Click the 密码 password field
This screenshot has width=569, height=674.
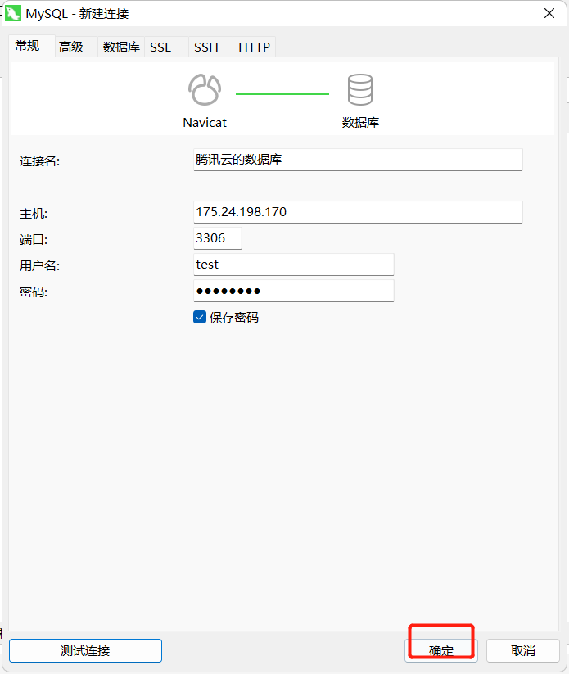tap(294, 291)
